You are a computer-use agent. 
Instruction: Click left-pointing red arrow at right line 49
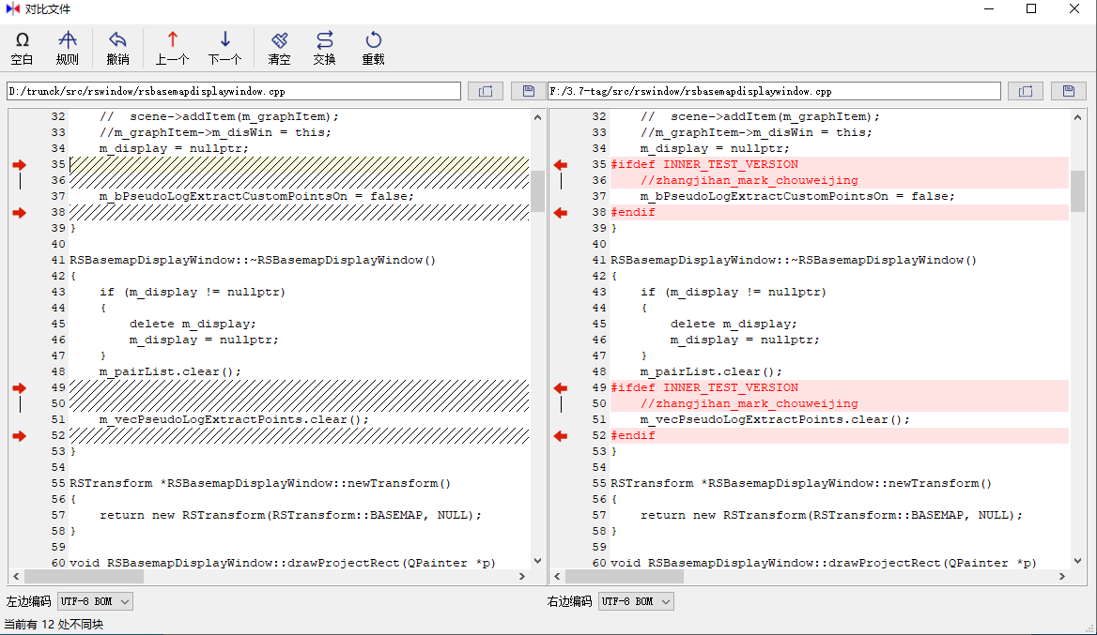click(x=561, y=387)
